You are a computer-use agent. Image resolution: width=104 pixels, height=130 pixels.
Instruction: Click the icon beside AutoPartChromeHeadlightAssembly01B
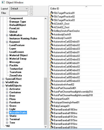point(52,95)
